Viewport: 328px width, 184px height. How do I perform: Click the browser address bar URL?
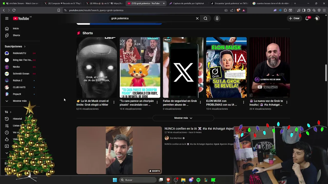96,10
